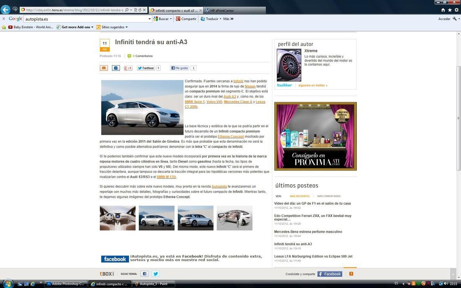461x288 pixels.
Task: Click the browser Forward arrow
Action: [x=15, y=10]
